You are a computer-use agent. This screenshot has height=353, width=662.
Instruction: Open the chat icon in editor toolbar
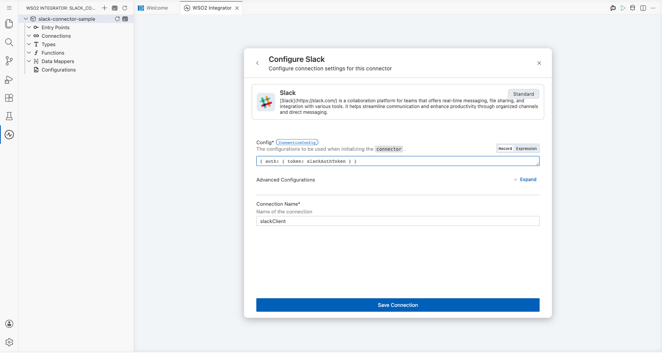tap(613, 8)
